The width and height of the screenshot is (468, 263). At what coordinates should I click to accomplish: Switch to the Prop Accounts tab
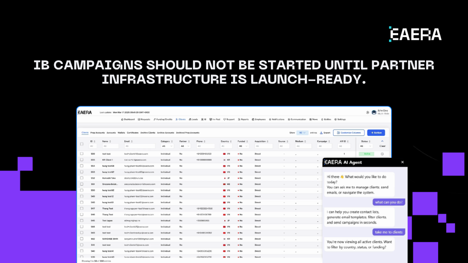coord(98,133)
